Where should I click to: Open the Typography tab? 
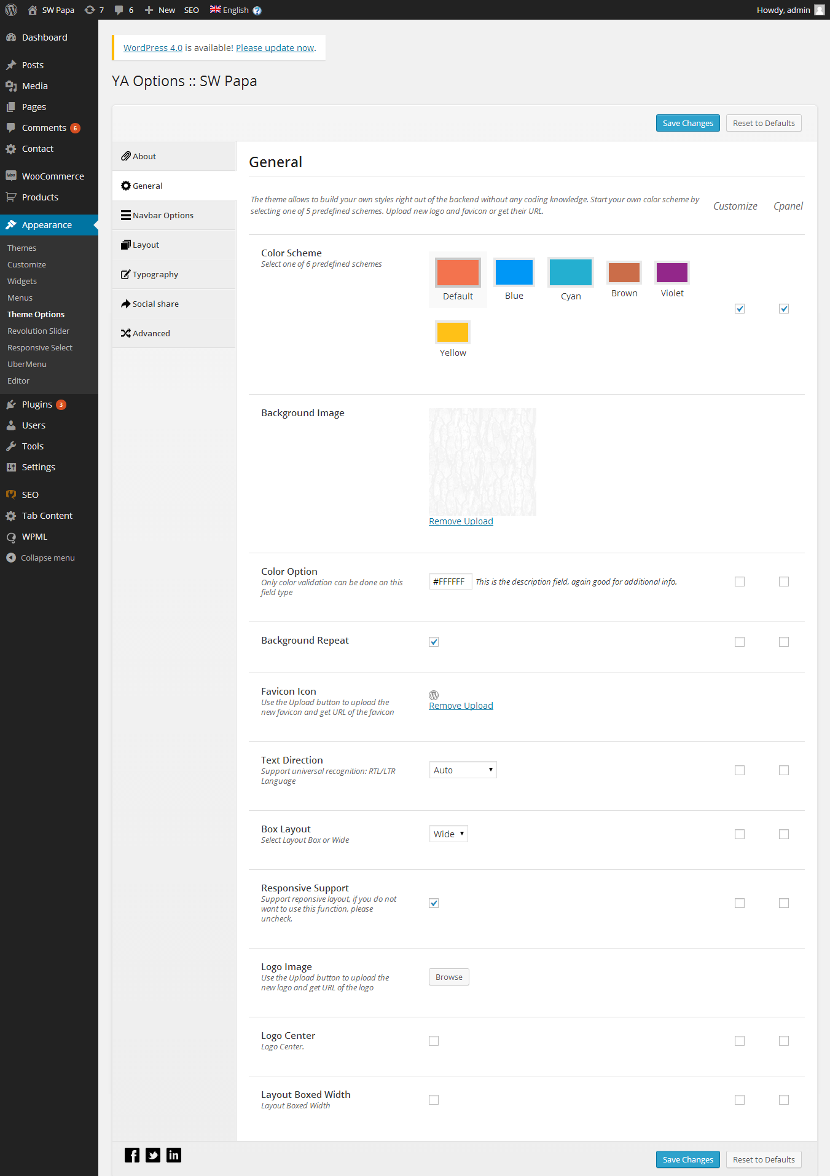coord(174,274)
